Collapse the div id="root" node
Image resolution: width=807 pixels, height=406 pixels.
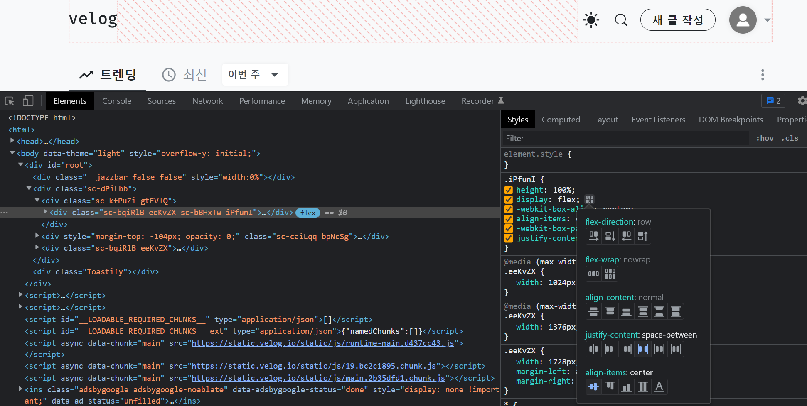pyautogui.click(x=20, y=165)
